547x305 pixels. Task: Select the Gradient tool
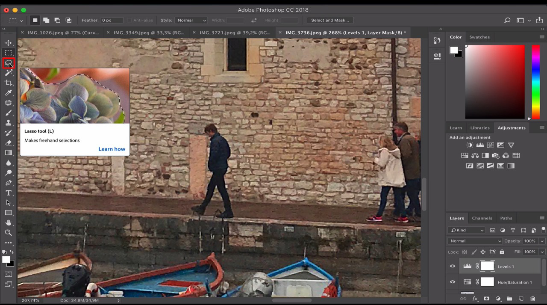[8, 153]
